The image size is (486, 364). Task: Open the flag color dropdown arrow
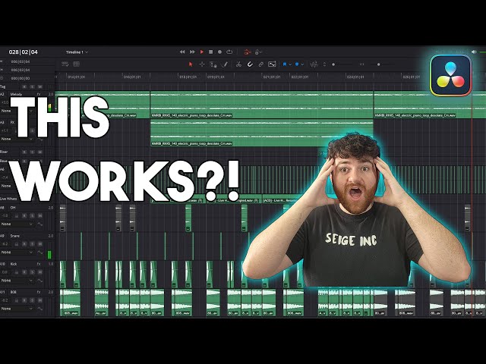(x=290, y=64)
